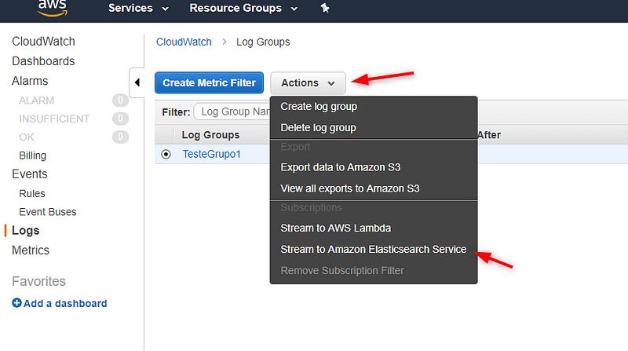Click Create Metric Filter button

[x=209, y=83]
